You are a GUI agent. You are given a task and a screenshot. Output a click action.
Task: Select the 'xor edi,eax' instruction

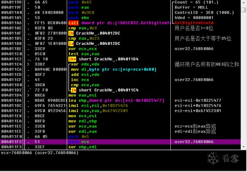pyautogui.click(x=82, y=132)
